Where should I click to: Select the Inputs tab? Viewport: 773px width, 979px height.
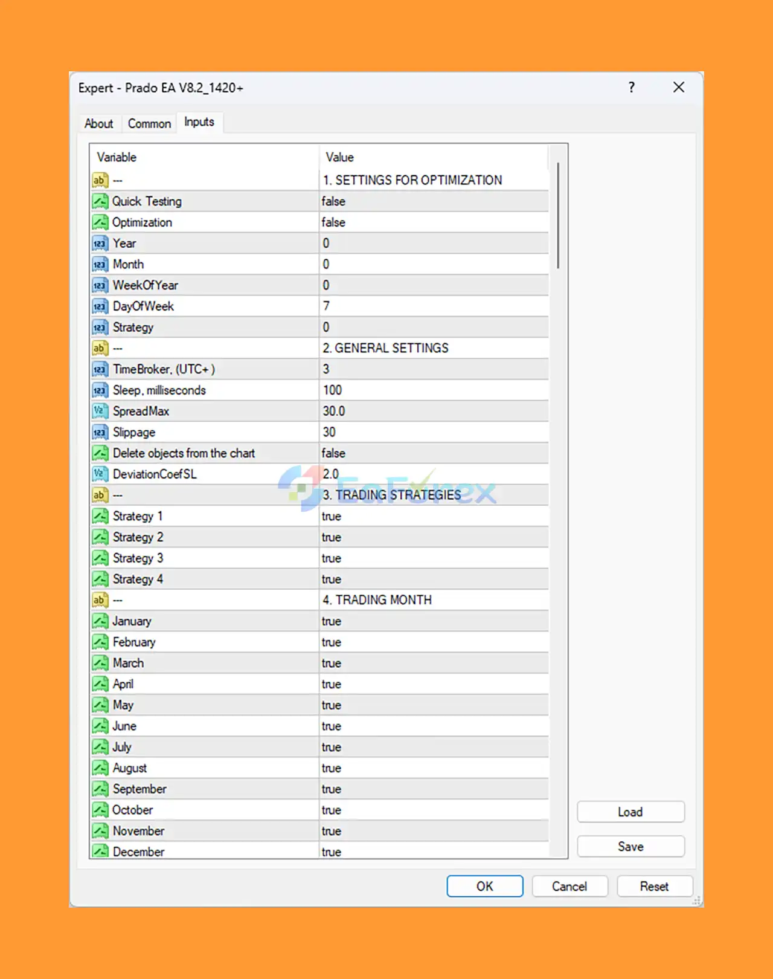click(x=199, y=122)
